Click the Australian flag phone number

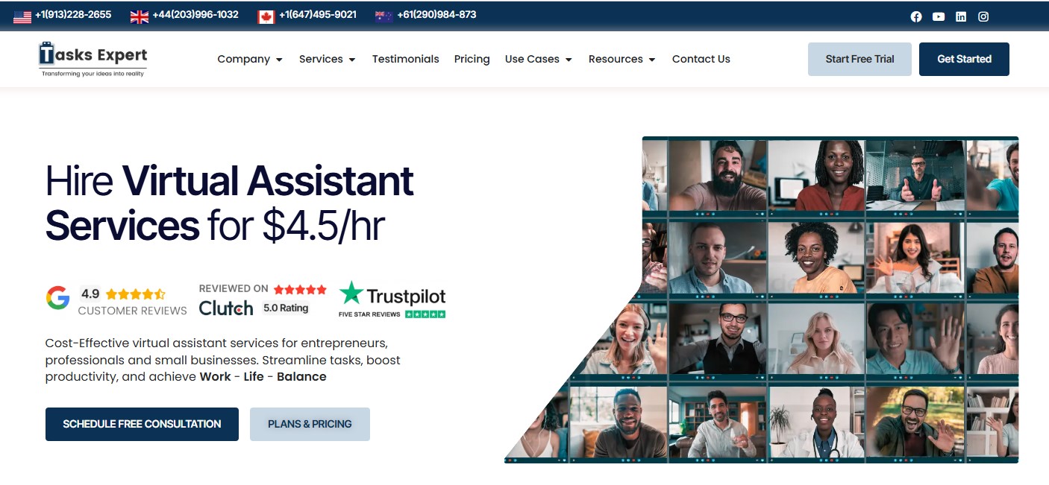coord(436,15)
